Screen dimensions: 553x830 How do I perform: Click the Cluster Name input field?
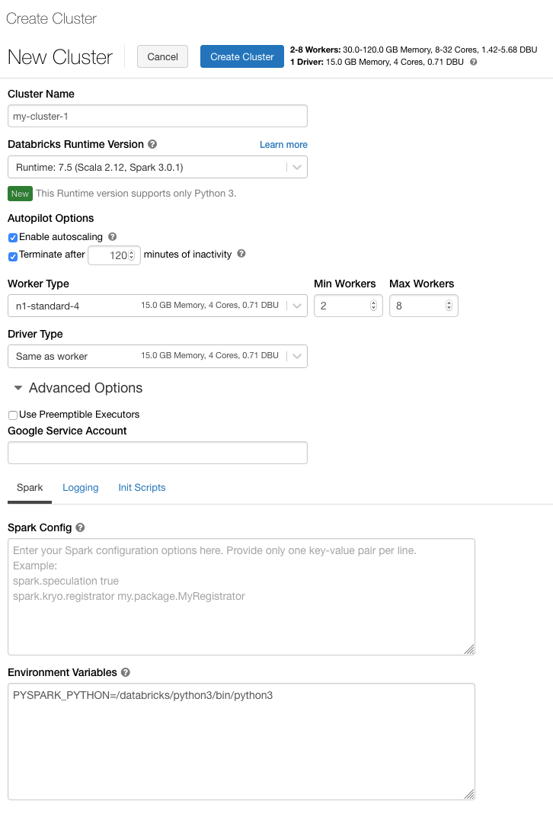pos(158,116)
